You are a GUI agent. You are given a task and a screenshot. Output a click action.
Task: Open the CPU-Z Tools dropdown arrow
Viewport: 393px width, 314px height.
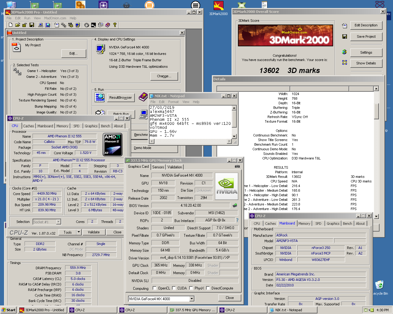click(x=79, y=232)
